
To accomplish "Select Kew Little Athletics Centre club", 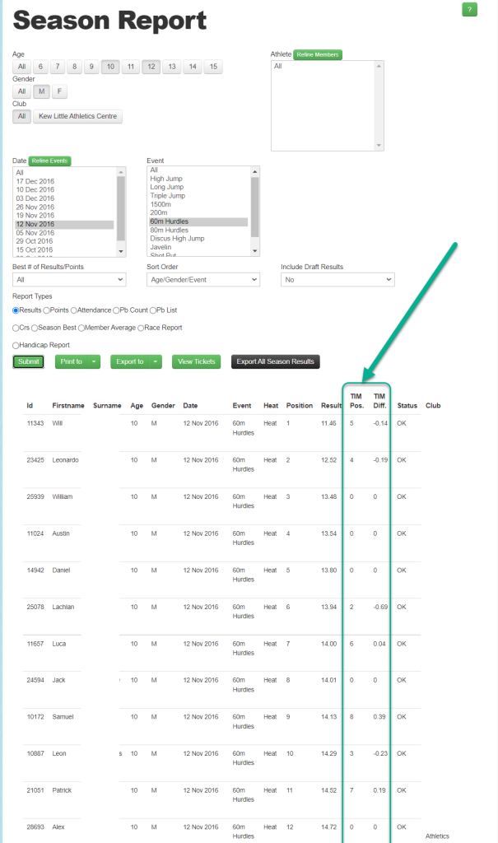I will [x=78, y=117].
